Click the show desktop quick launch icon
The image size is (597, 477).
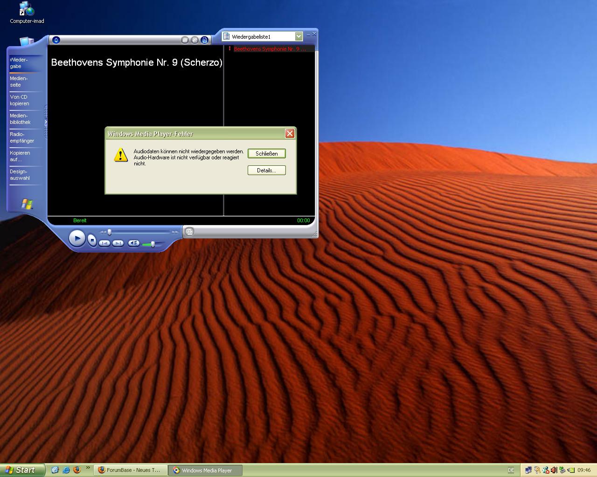point(55,470)
